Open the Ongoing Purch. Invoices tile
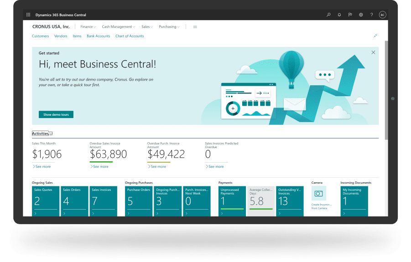This screenshot has width=411, height=262. click(167, 201)
